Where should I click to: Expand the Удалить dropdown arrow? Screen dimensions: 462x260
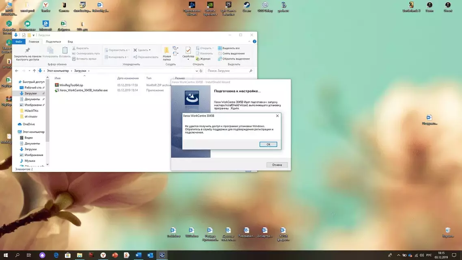pyautogui.click(x=150, y=50)
